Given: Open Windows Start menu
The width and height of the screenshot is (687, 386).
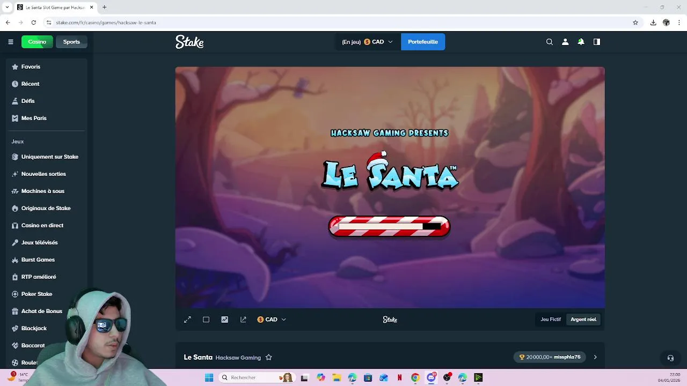Looking at the screenshot, I should click(x=209, y=377).
